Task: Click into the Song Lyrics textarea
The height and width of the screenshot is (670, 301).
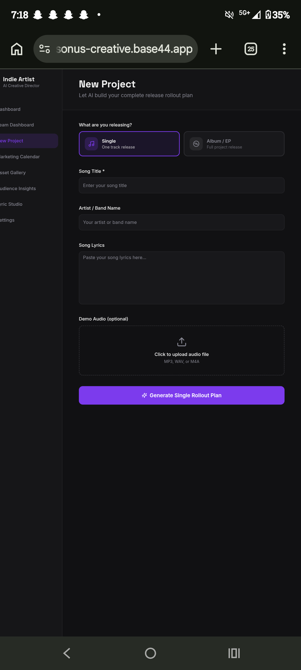Action: point(182,278)
